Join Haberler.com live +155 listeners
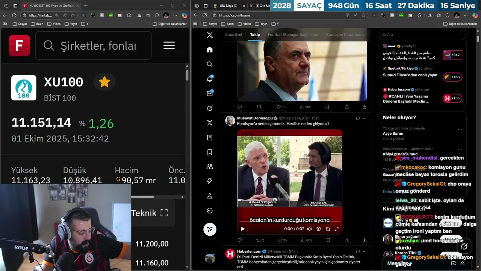481x271 pixels. click(452, 98)
